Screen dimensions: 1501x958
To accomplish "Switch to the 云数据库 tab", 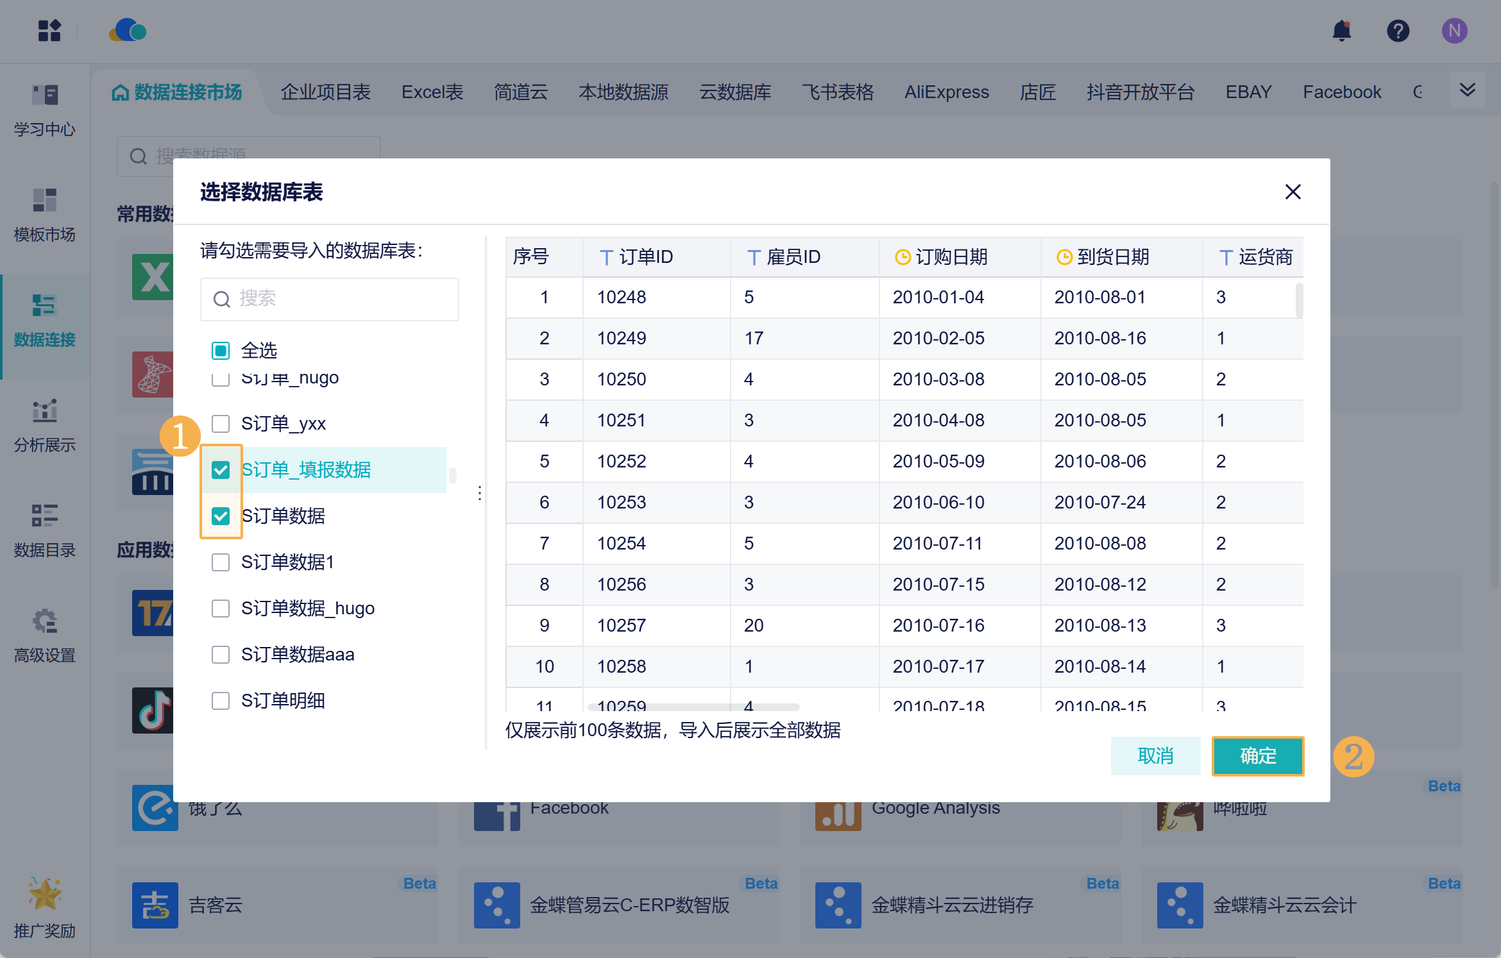I will (735, 92).
